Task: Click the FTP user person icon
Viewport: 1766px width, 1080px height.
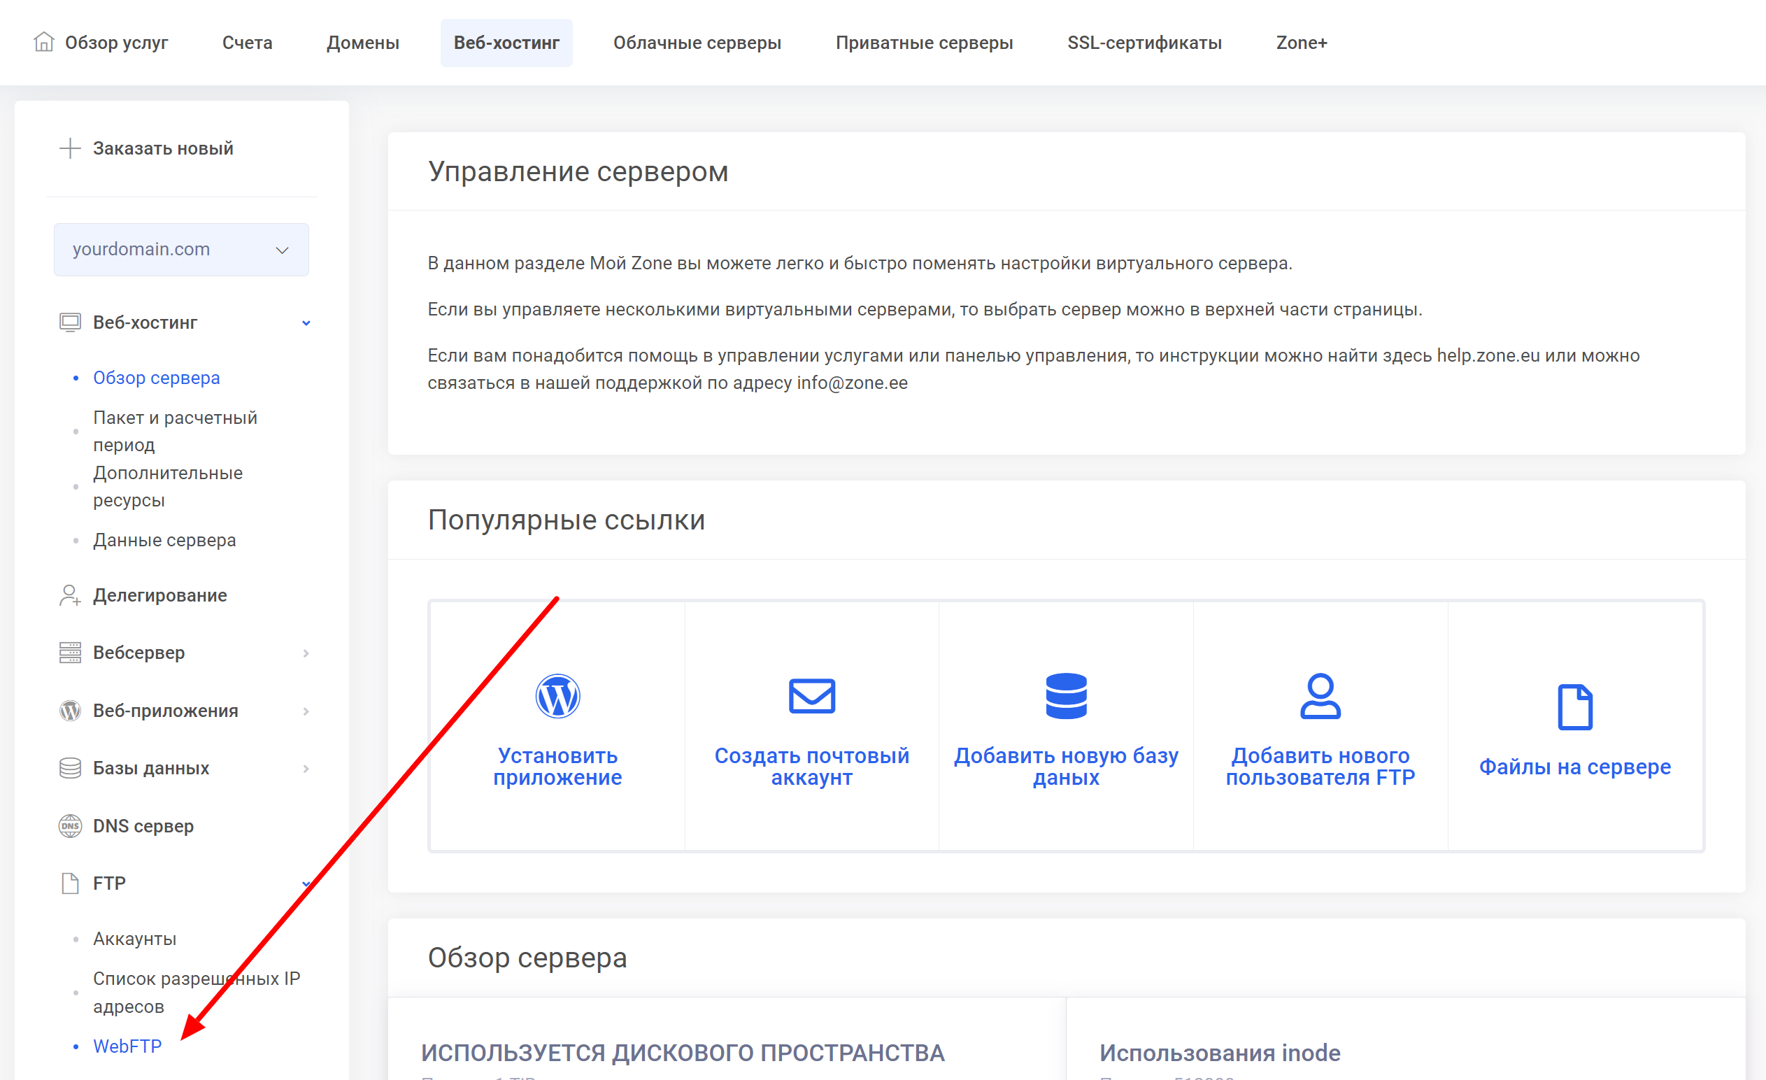Action: tap(1320, 695)
